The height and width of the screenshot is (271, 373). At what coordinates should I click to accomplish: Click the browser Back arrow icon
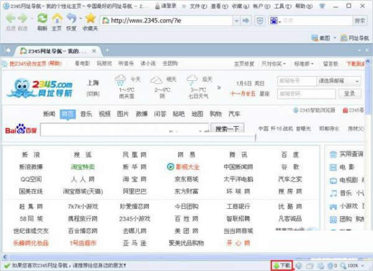pyautogui.click(x=11, y=19)
